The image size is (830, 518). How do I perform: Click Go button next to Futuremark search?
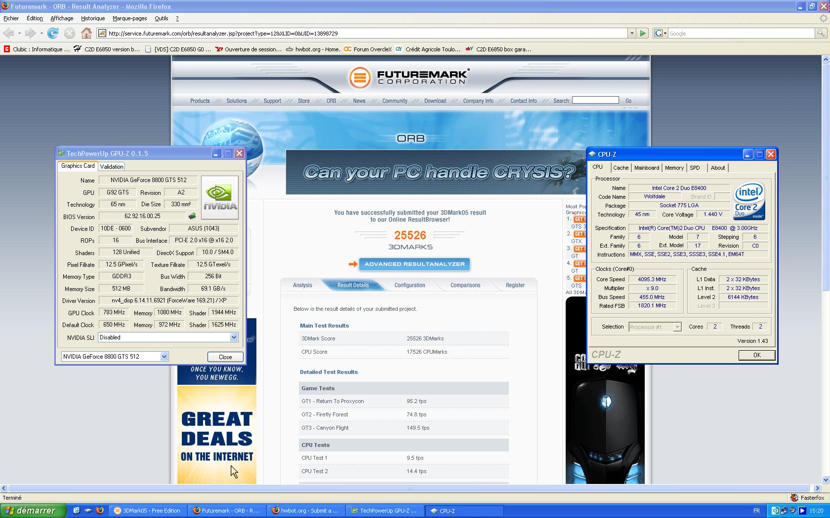pyautogui.click(x=628, y=101)
